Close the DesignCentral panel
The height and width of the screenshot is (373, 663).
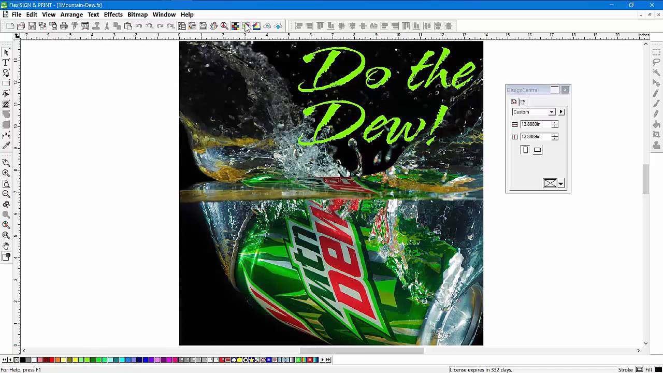tap(565, 90)
